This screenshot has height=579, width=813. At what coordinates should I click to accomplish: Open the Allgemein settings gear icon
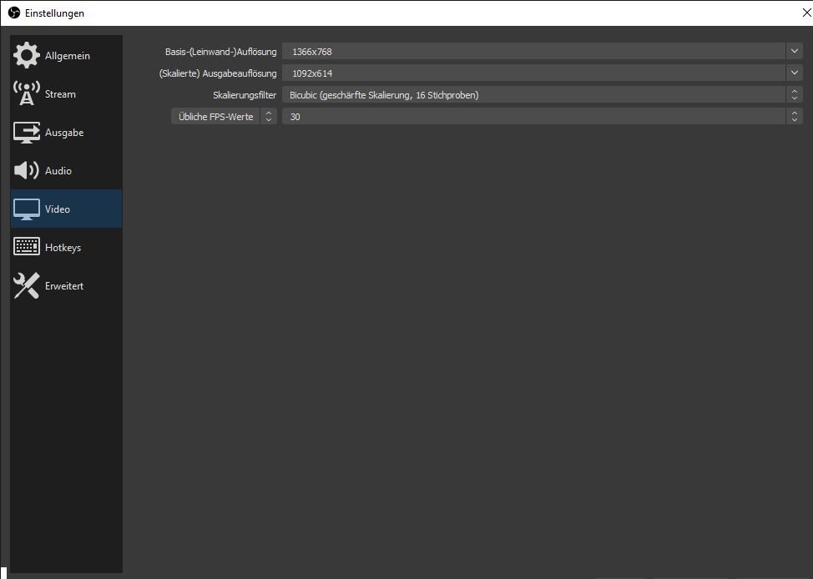[x=27, y=56]
